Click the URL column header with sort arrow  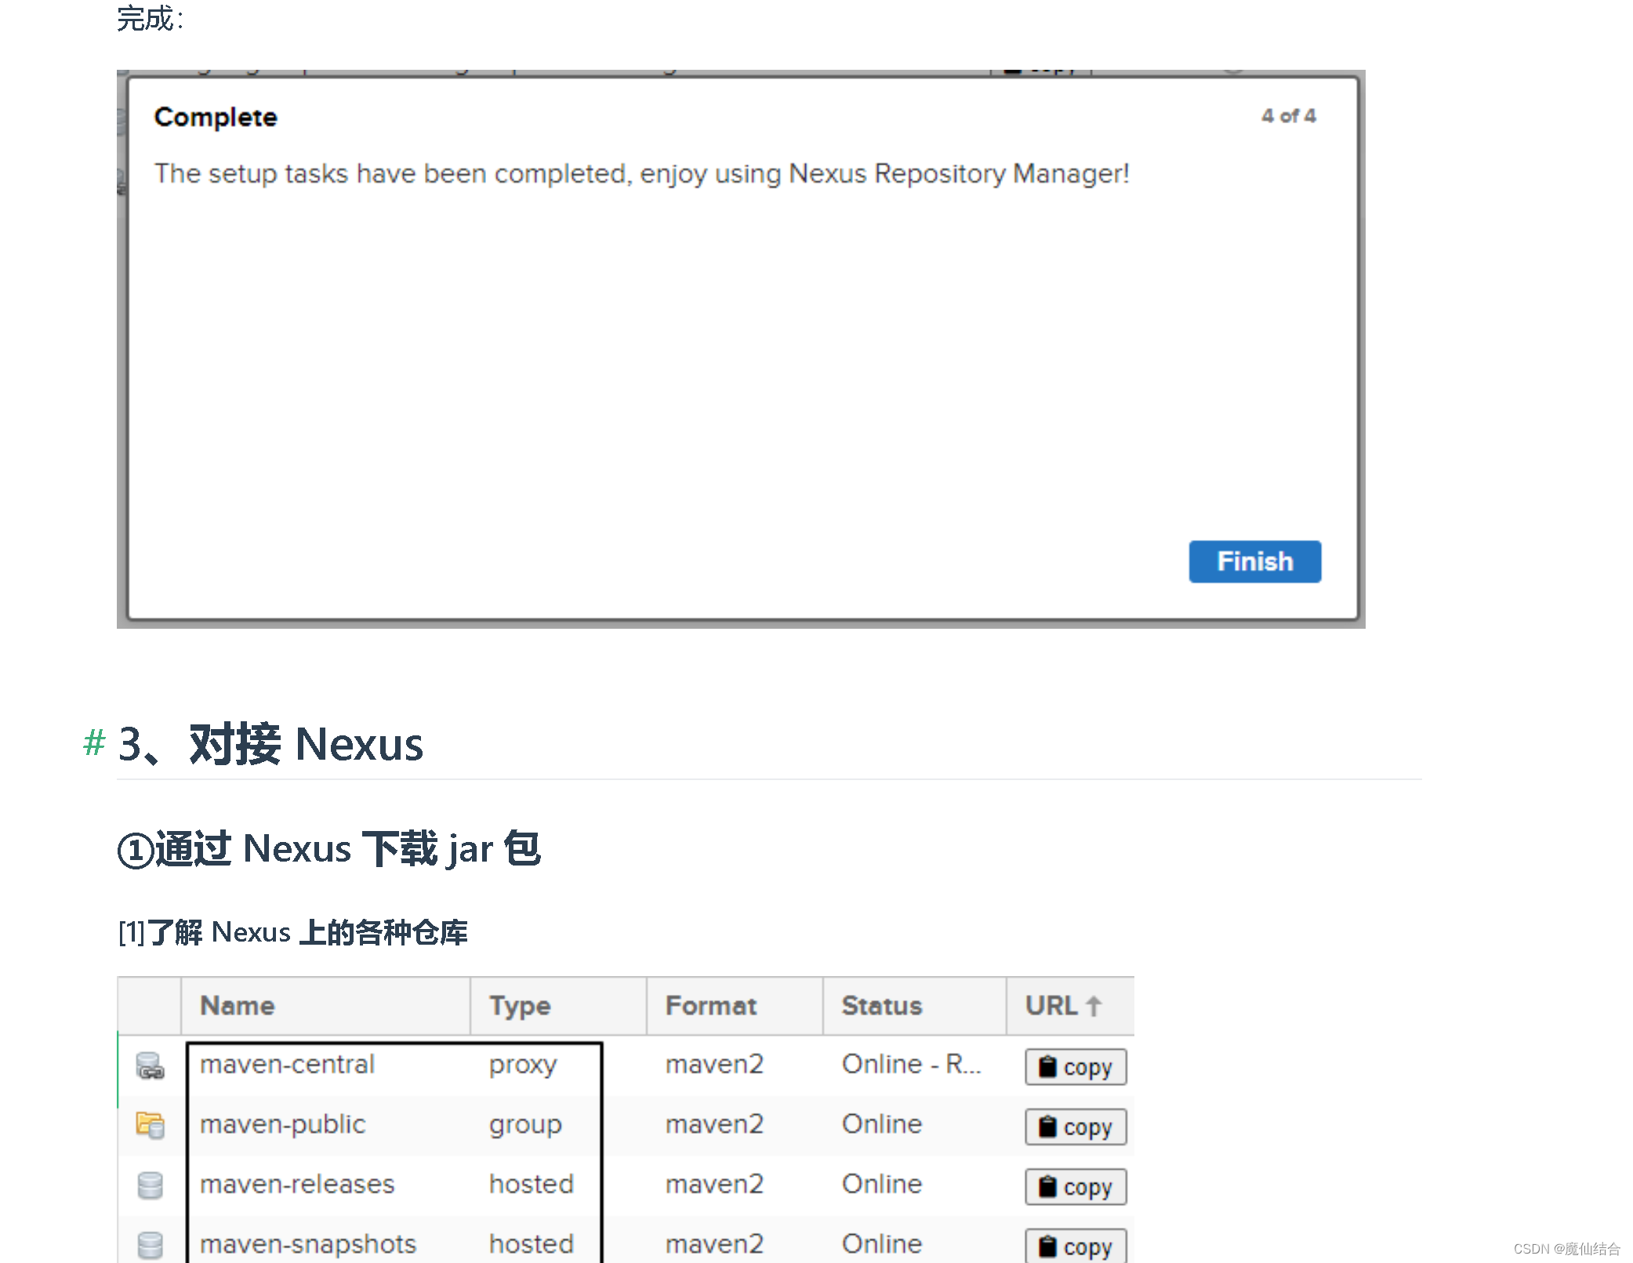click(x=1070, y=1006)
